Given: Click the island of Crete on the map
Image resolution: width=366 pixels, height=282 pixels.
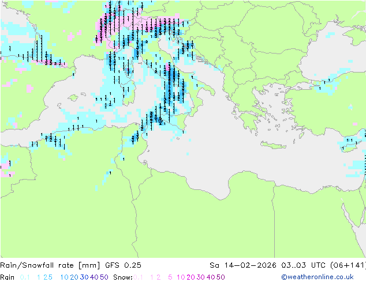Looking at the screenshot, I should (273, 144).
